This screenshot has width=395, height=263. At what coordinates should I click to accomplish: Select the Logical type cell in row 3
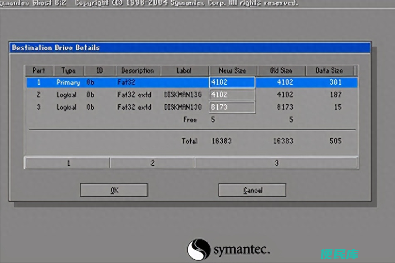click(x=66, y=107)
